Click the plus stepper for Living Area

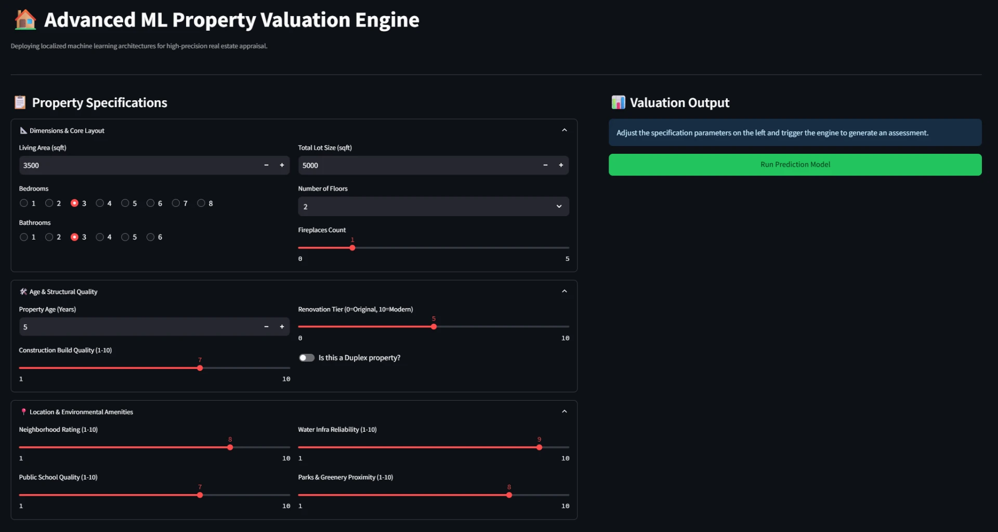(282, 165)
